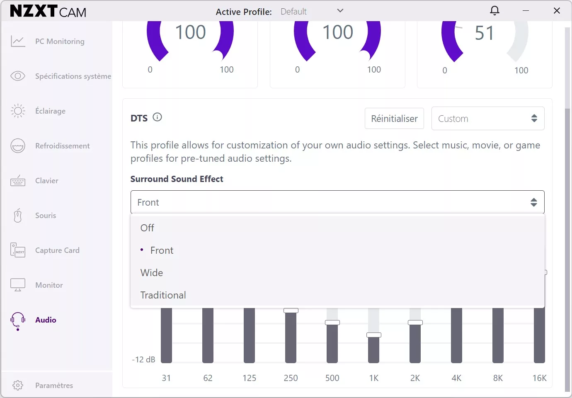Click the notification bell icon

pyautogui.click(x=494, y=10)
